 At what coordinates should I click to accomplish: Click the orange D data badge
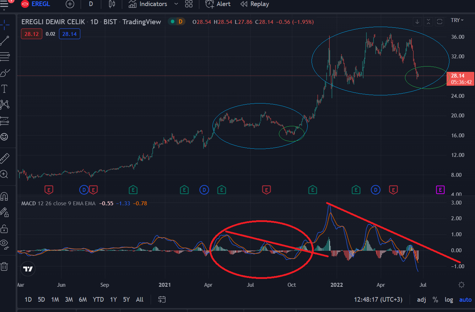pyautogui.click(x=180, y=22)
